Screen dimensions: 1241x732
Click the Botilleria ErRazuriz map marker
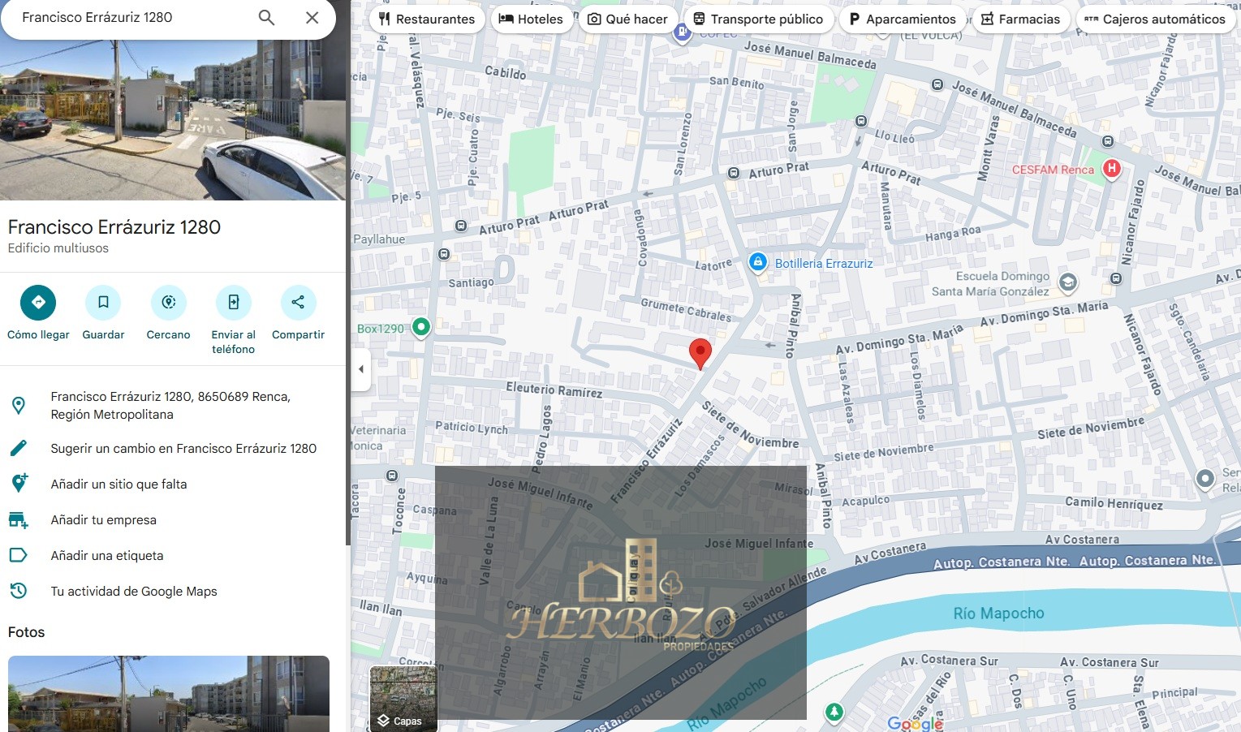757,262
